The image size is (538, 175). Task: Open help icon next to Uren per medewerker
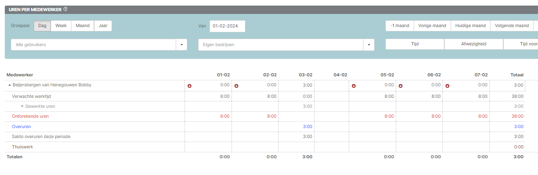coord(65,9)
